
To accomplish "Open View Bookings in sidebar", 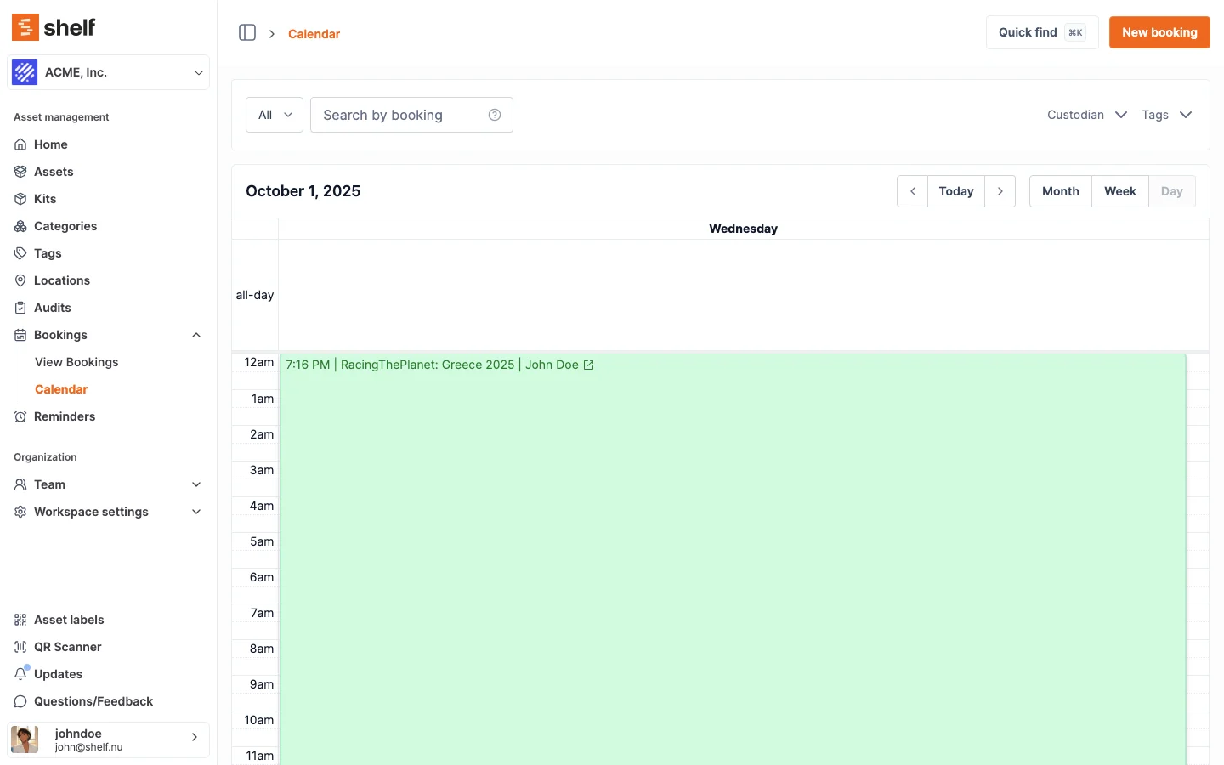I will [76, 362].
